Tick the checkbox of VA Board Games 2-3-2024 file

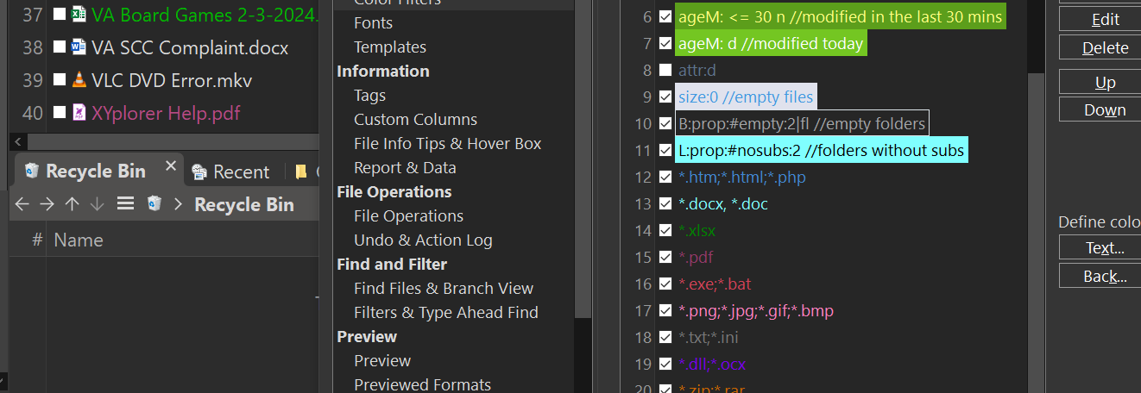(x=59, y=15)
